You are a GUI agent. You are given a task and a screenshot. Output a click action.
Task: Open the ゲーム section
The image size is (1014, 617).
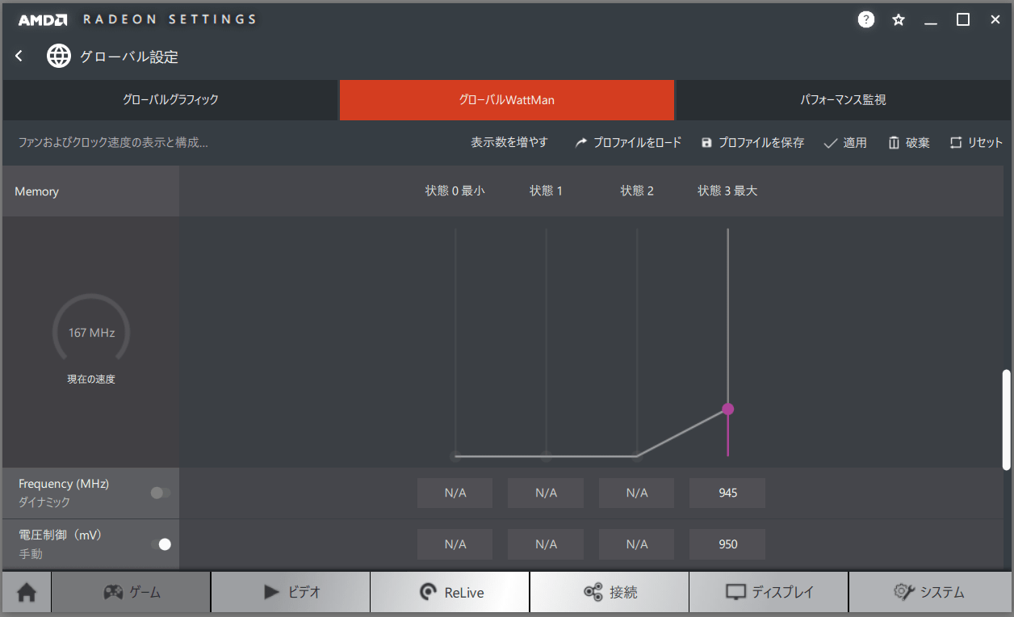(x=132, y=592)
